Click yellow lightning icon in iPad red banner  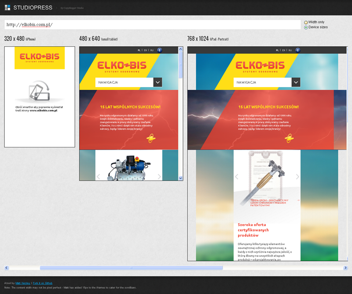pyautogui.click(x=289, y=139)
